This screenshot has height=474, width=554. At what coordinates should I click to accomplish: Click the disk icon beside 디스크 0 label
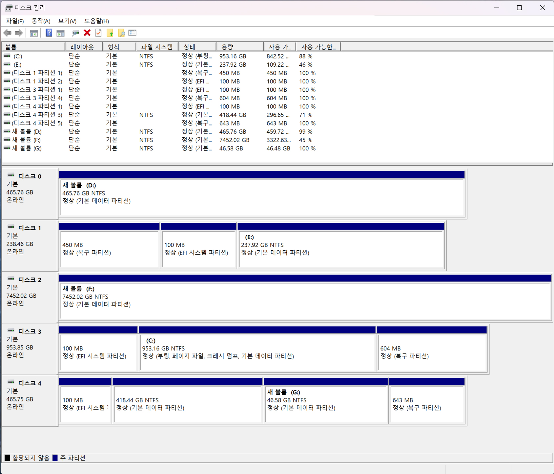tap(11, 175)
